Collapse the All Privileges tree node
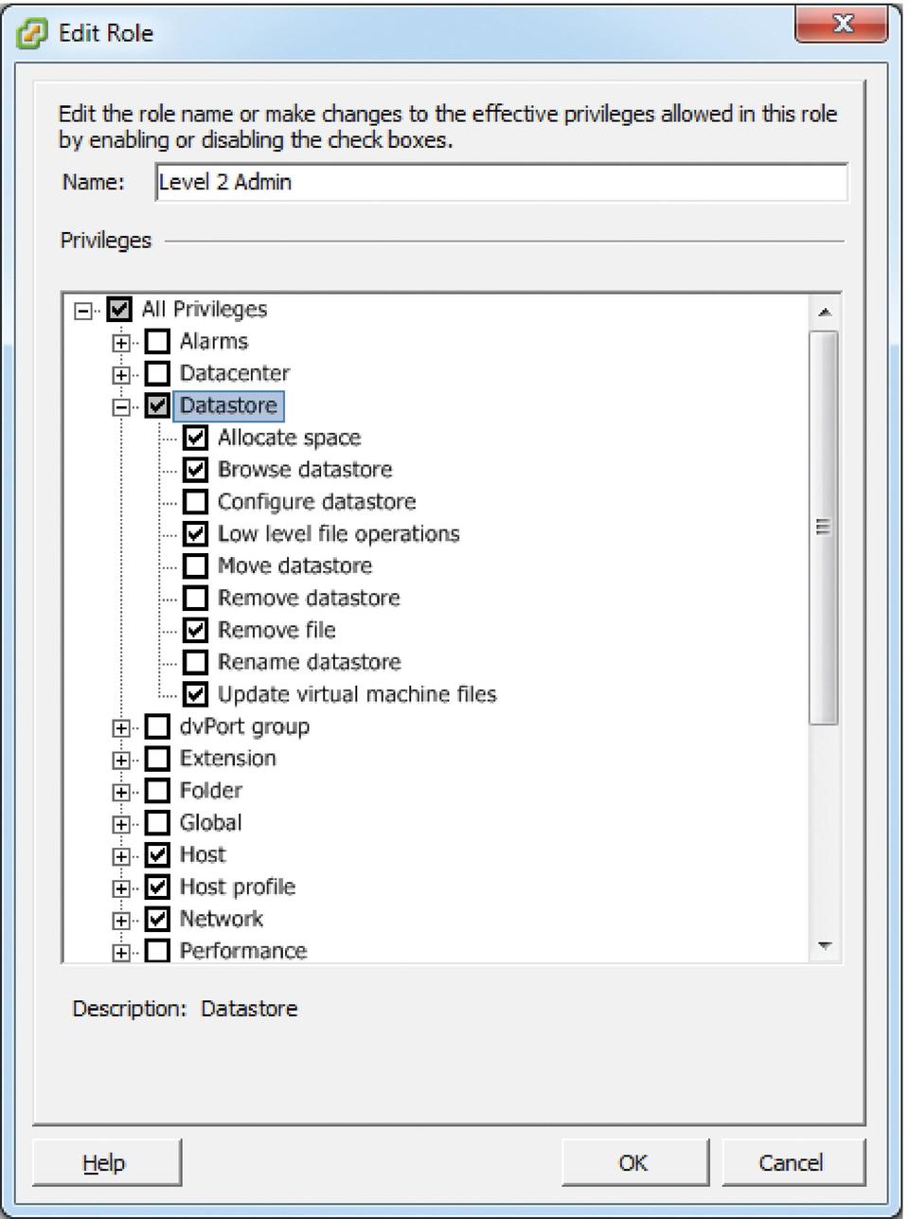Image resolution: width=909 pixels, height=1219 pixels. click(x=83, y=310)
